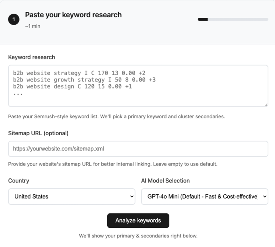275x247 pixels.
Task: Click the step progress bar
Action: [233, 19]
